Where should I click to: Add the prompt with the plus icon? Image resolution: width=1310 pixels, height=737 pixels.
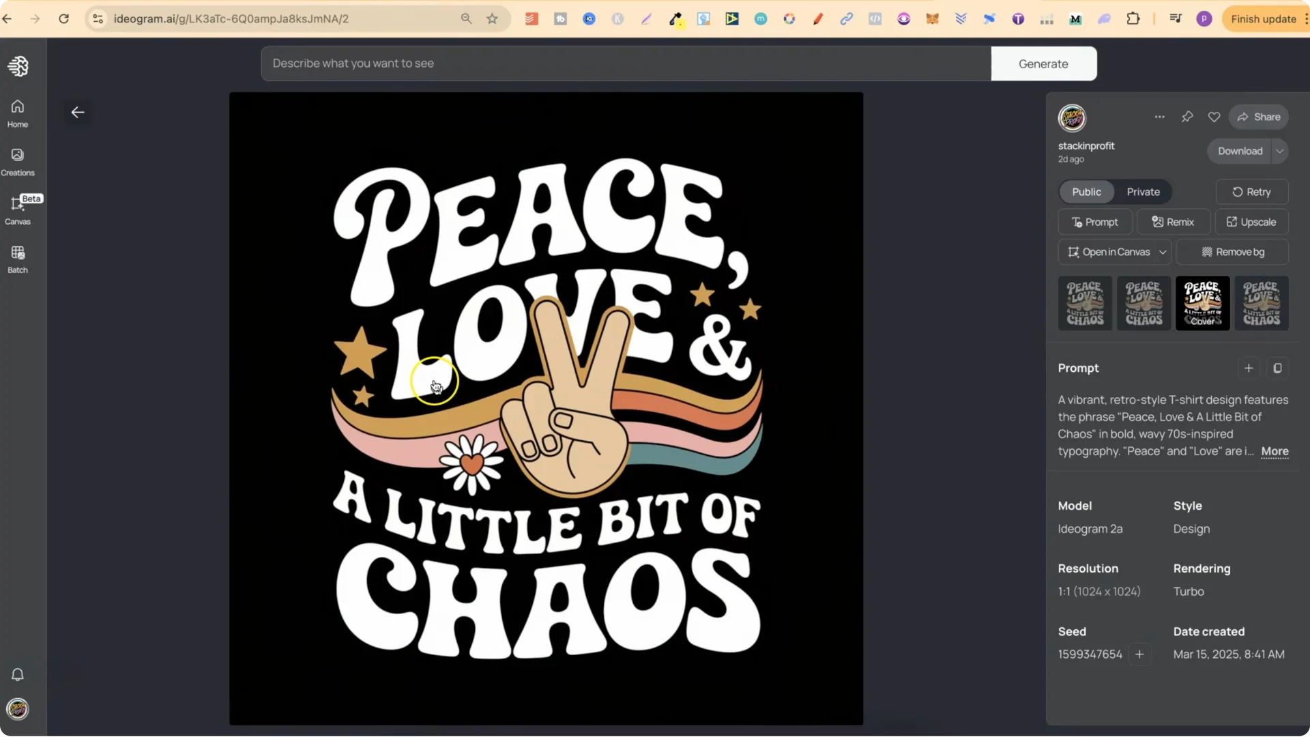coord(1249,368)
